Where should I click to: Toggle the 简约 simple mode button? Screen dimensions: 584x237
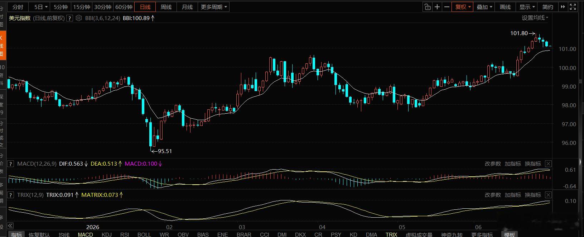(548, 7)
